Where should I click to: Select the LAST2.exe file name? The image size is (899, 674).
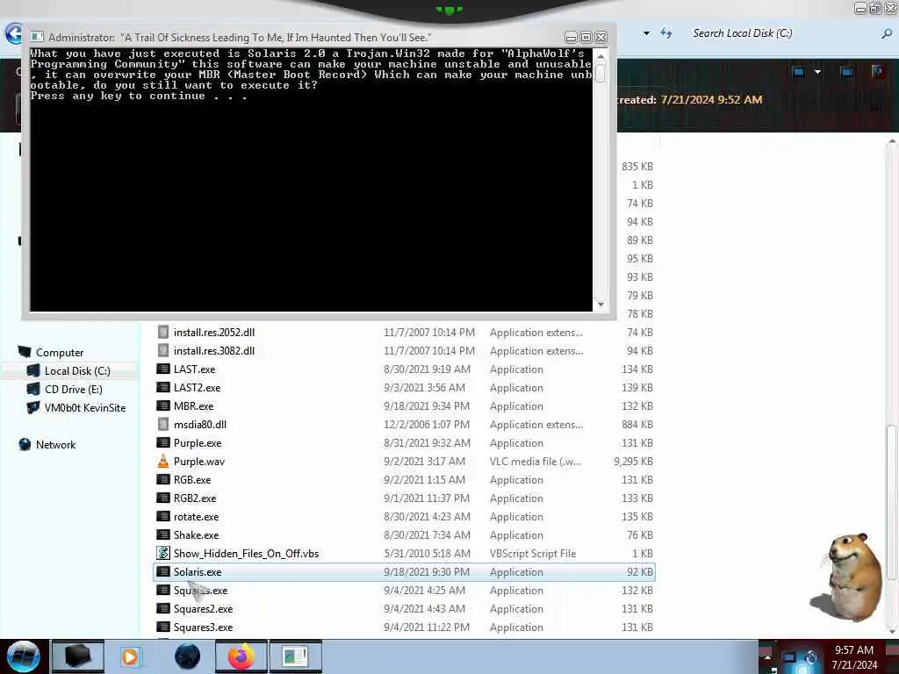tap(197, 387)
